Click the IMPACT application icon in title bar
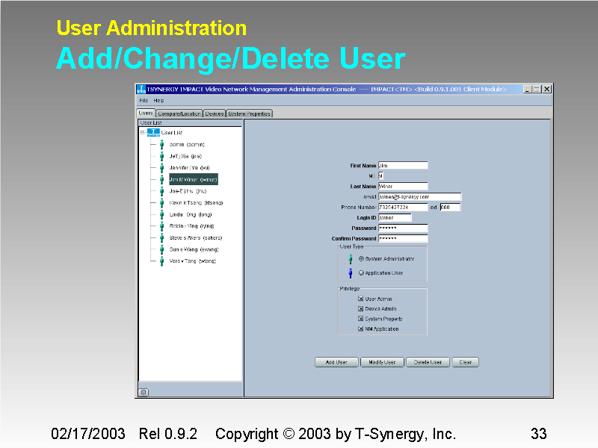598x448 pixels. pos(141,89)
